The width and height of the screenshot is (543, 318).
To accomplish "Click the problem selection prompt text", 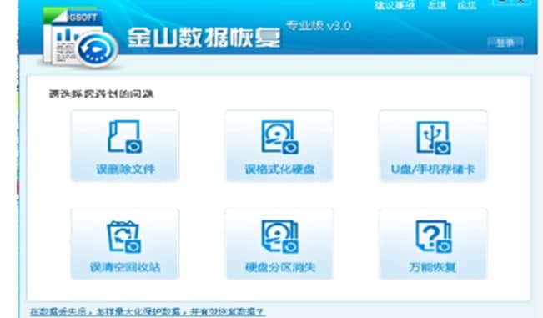I will (x=101, y=93).
